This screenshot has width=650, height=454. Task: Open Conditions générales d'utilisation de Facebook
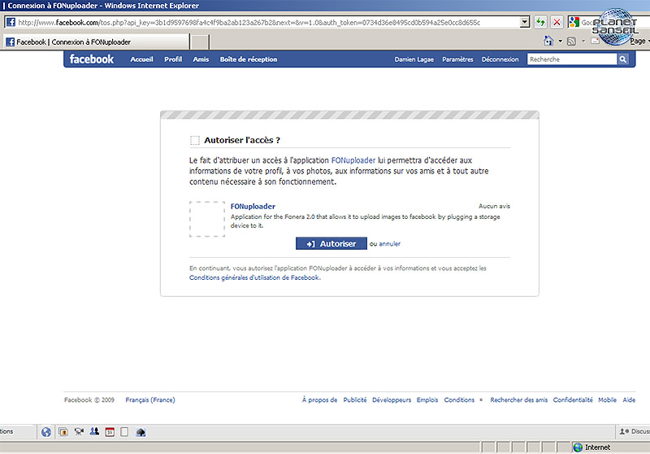(254, 277)
